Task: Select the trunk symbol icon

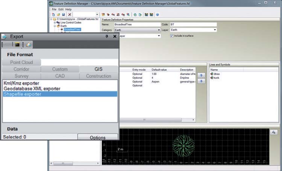Action: 212,78
